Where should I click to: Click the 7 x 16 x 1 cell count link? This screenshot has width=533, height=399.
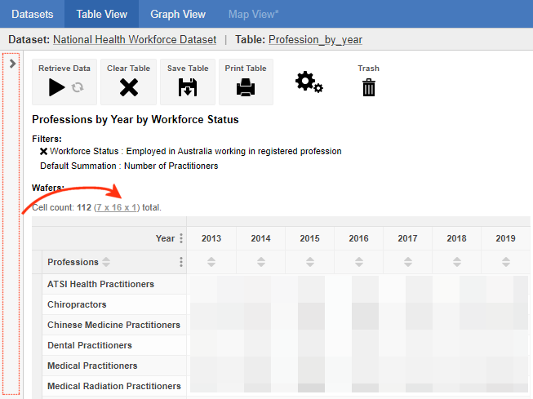pyautogui.click(x=117, y=208)
